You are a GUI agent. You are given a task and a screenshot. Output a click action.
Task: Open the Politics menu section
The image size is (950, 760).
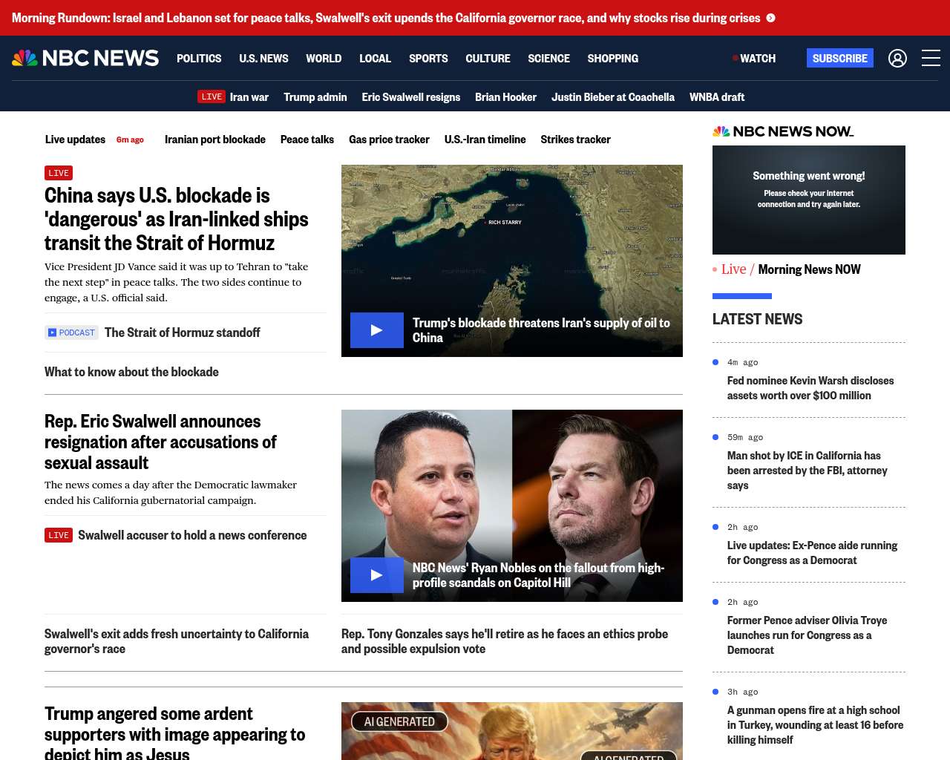point(199,58)
